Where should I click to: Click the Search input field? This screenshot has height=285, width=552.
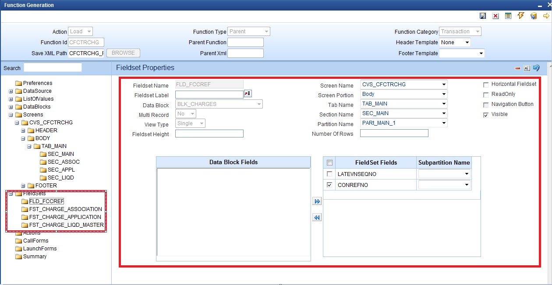pos(53,67)
